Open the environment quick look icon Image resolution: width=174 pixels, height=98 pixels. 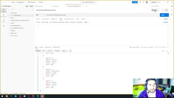pos(172,6)
